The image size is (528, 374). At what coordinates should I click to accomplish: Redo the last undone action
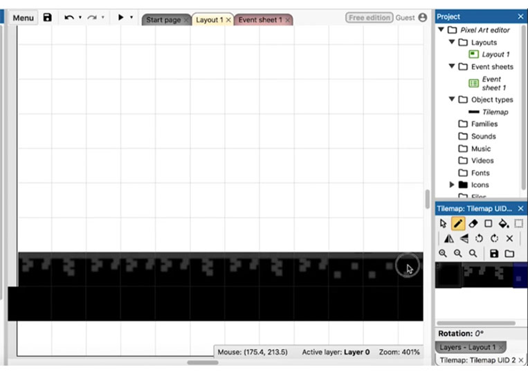tap(92, 17)
